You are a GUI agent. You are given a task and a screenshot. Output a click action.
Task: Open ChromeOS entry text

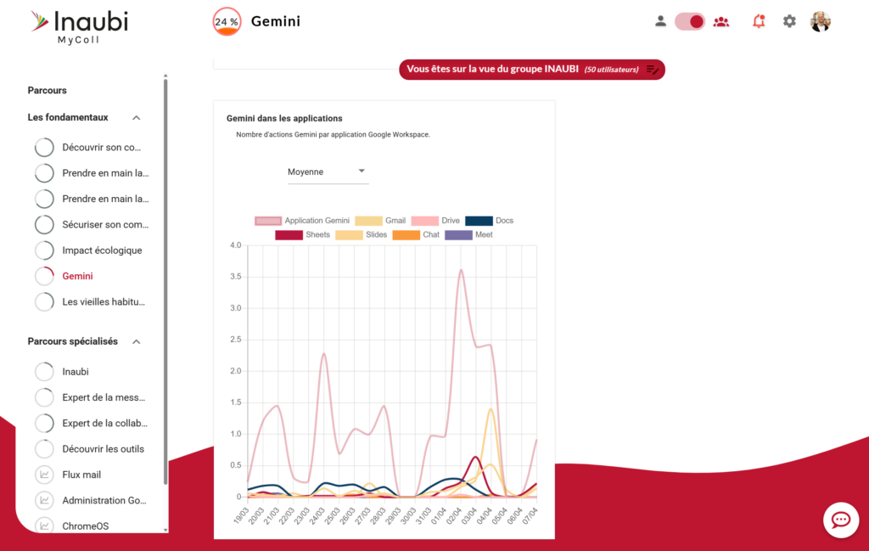[86, 526]
